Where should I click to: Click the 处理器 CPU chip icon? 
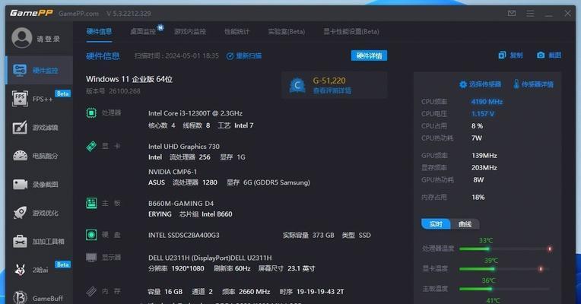point(91,113)
